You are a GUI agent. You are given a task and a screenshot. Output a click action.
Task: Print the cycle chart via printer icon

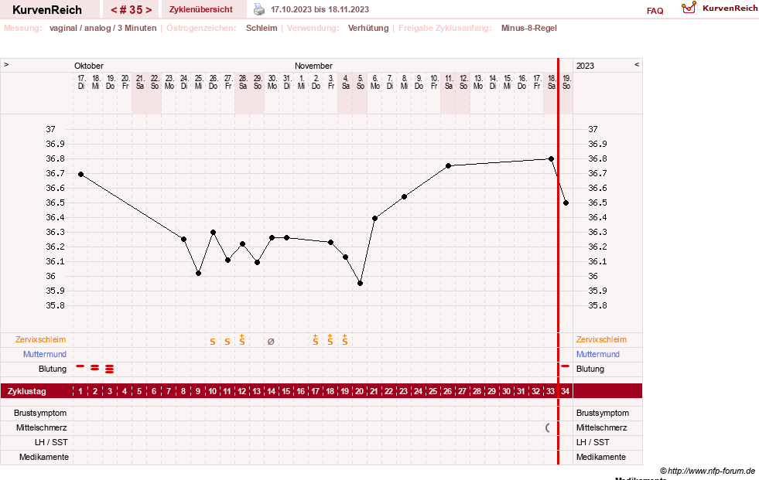(259, 9)
